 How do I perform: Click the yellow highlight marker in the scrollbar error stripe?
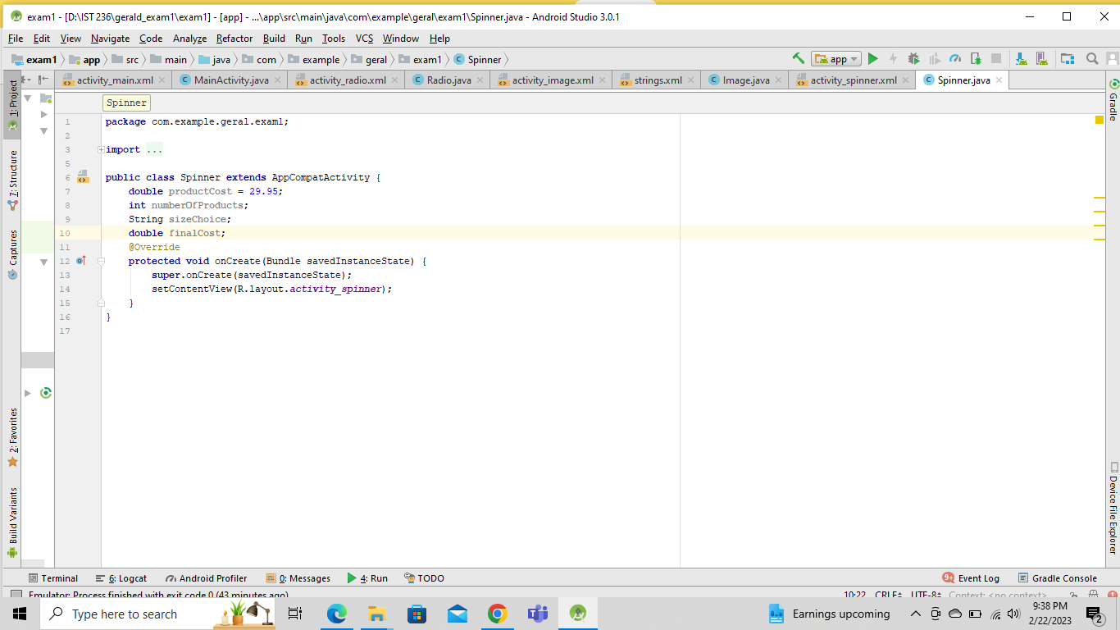click(1099, 120)
